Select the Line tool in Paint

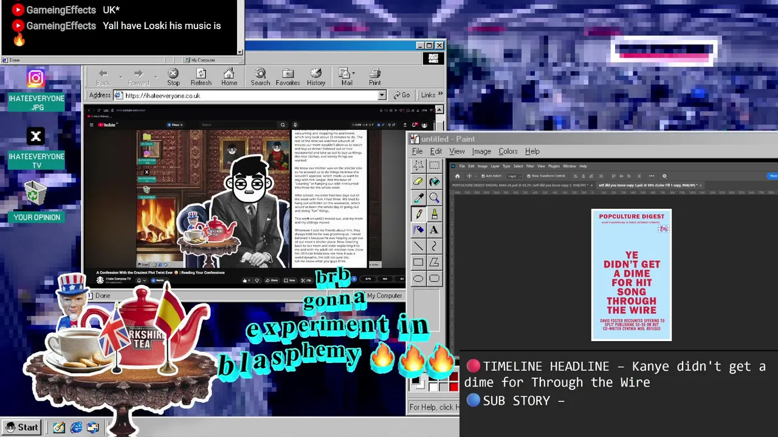[418, 246]
